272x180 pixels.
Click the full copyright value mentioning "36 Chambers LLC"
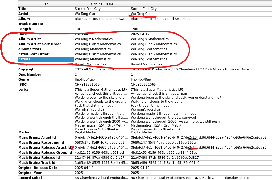click(191, 69)
